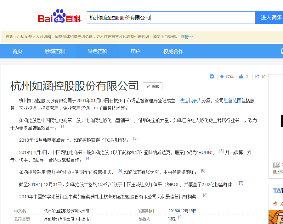Click the article title 杭州如涵控股股份有限公司

point(74,86)
